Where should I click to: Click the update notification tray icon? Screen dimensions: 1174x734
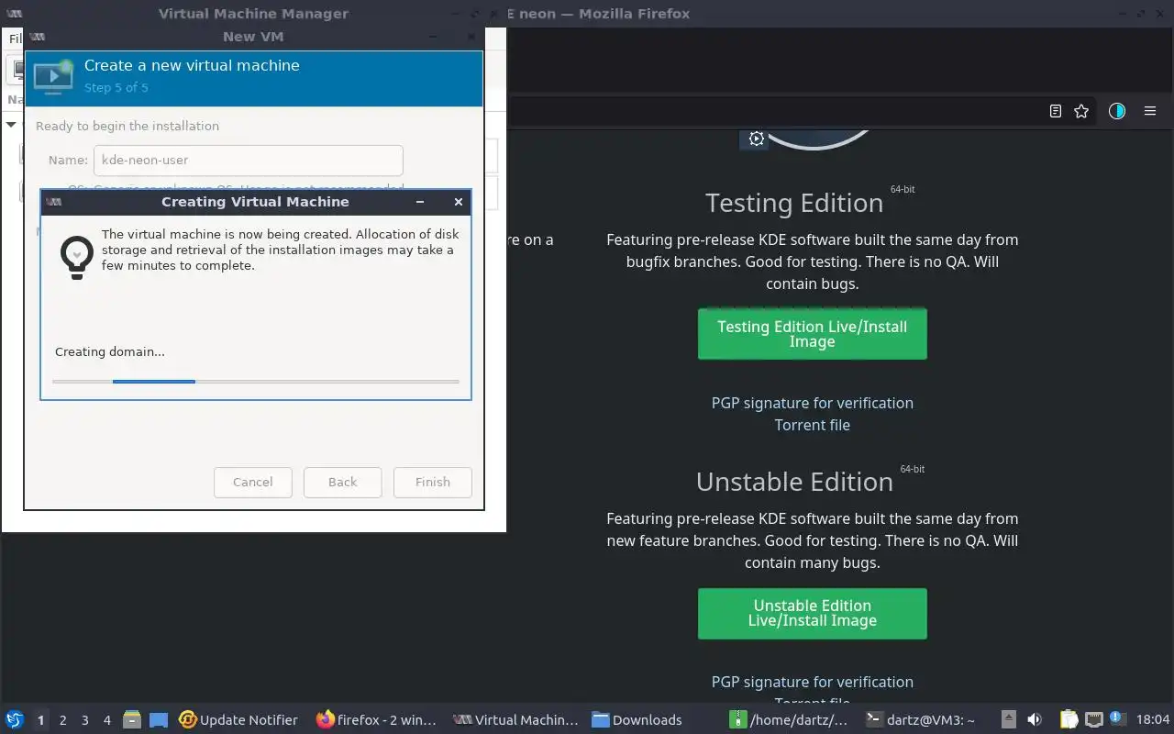click(1117, 718)
